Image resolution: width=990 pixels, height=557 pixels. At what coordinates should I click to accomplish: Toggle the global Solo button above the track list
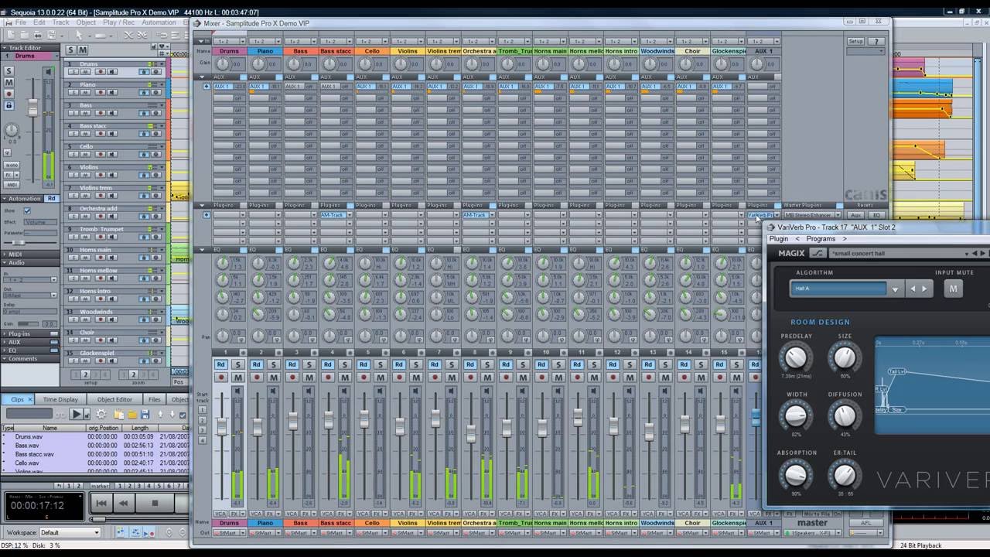point(70,50)
